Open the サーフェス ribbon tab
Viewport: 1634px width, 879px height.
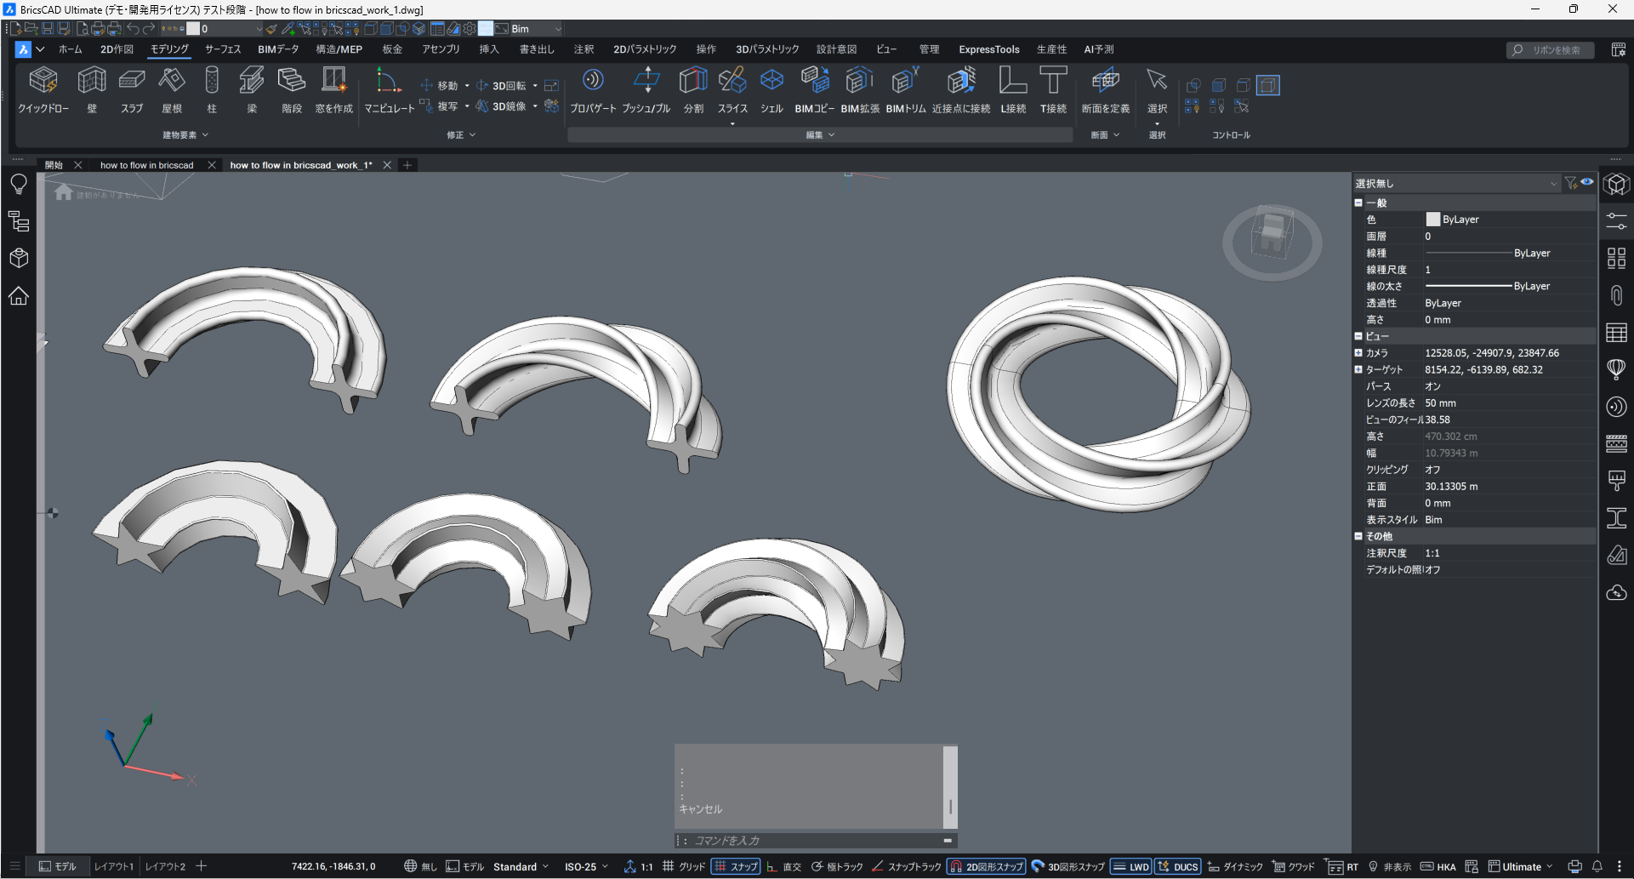(x=223, y=49)
